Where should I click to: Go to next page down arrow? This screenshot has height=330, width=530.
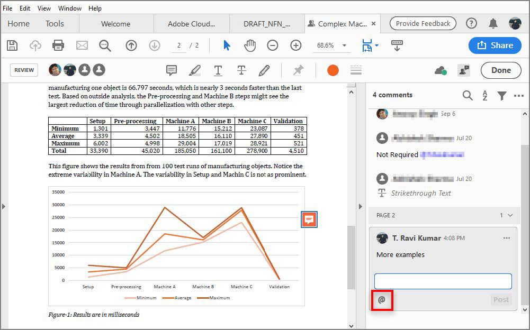click(155, 45)
